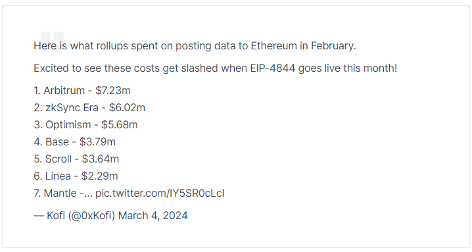Click the line 'Optimism - $5.68m'

(x=86, y=125)
